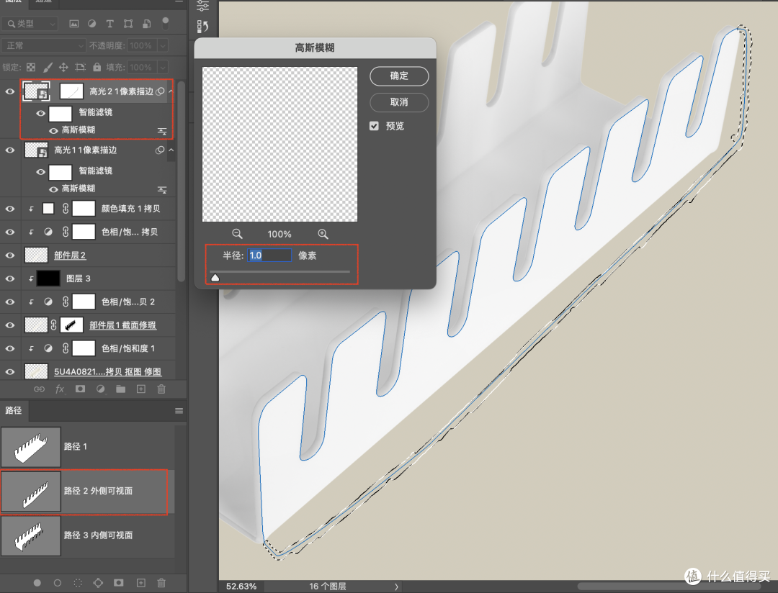Switch to the 路径 tab
This screenshot has width=778, height=593.
14,410
